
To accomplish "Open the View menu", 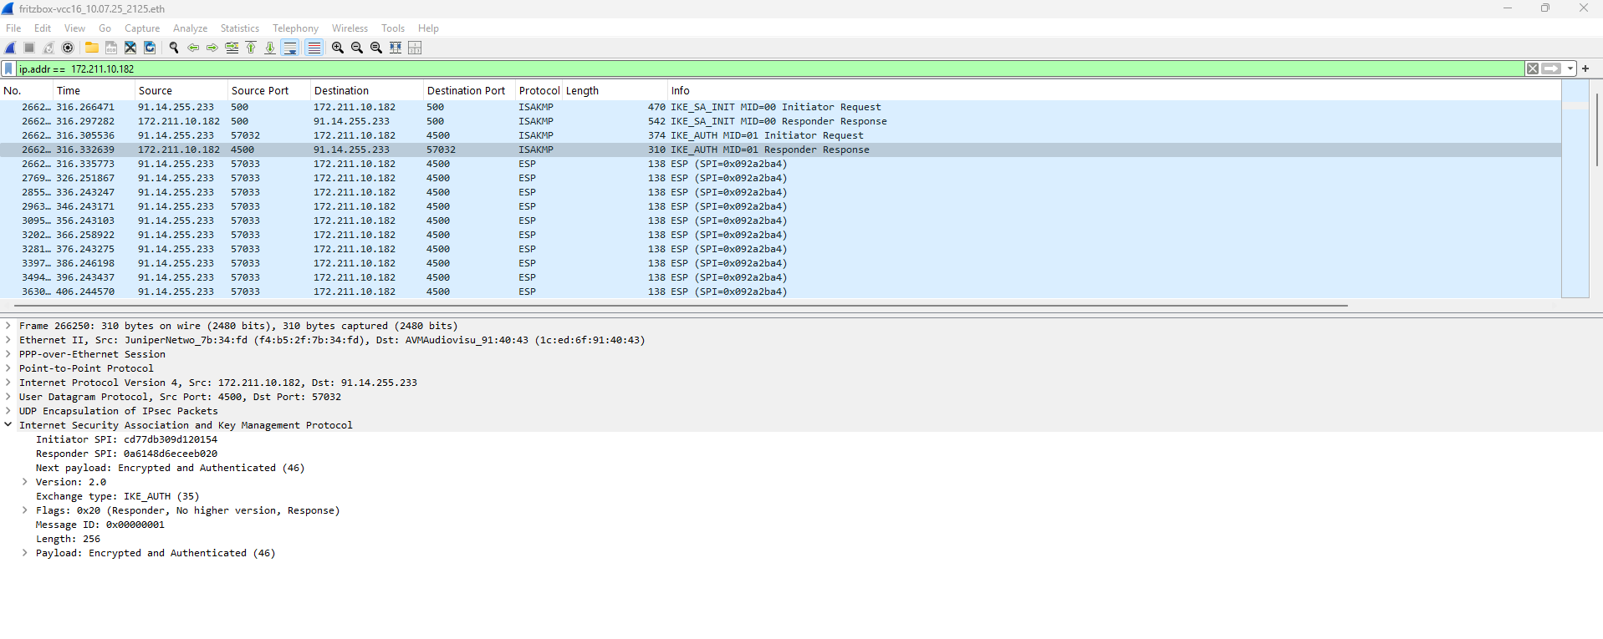I will coord(74,28).
